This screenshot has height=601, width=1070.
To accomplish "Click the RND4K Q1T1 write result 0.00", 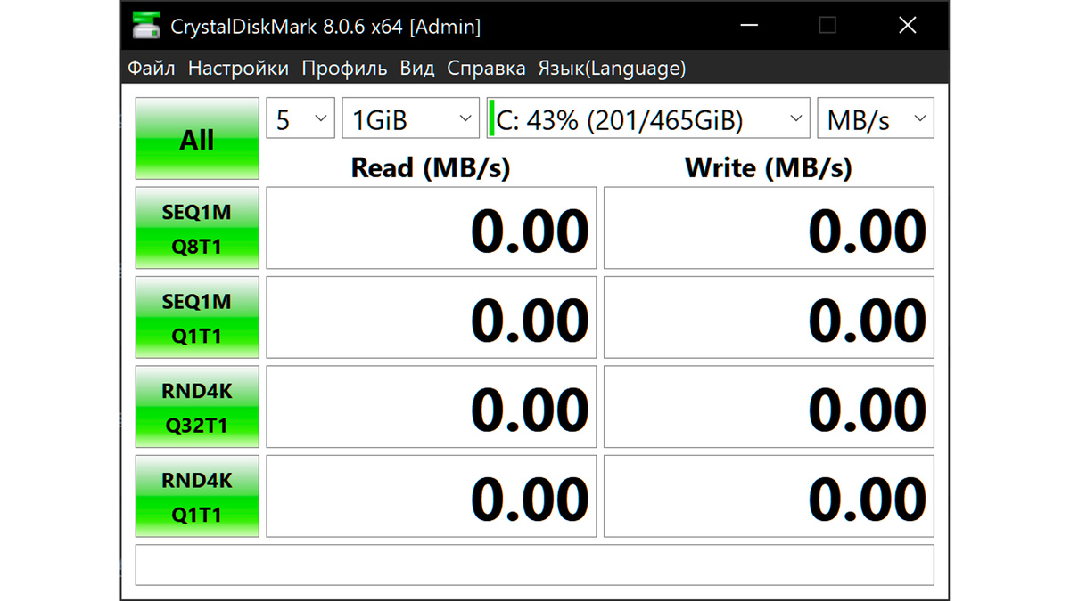I will (769, 496).
